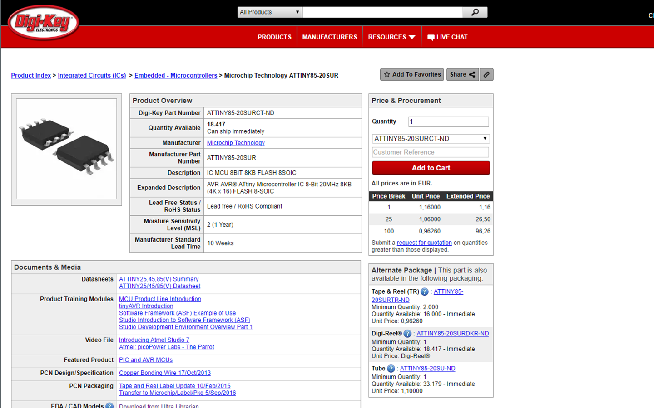Click help icon beside Digi-Reel®
This screenshot has height=408, width=654.
tap(407, 334)
